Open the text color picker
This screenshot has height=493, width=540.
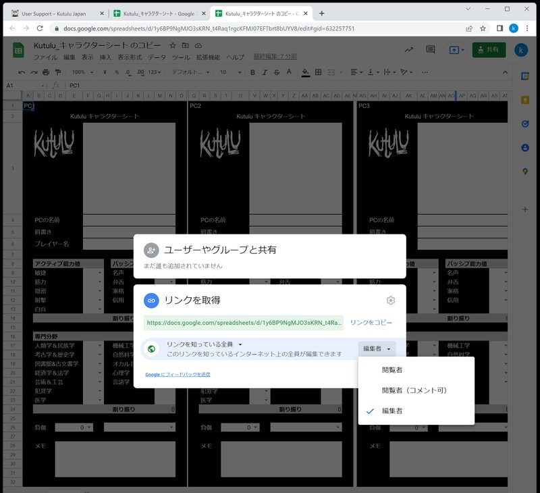(289, 72)
